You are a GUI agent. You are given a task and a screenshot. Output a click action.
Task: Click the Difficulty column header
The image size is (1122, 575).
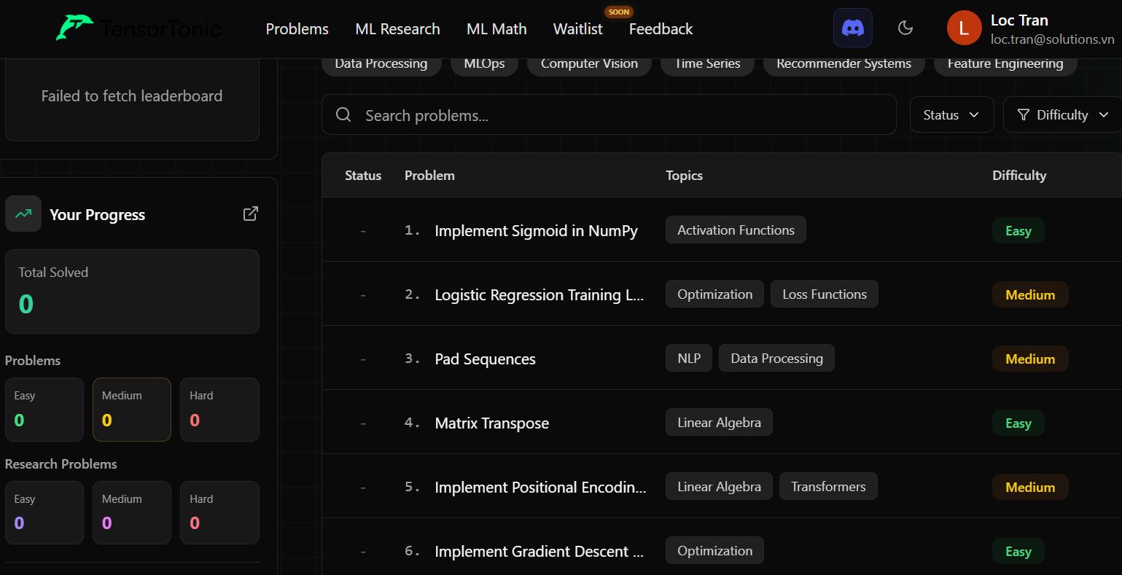click(1019, 175)
